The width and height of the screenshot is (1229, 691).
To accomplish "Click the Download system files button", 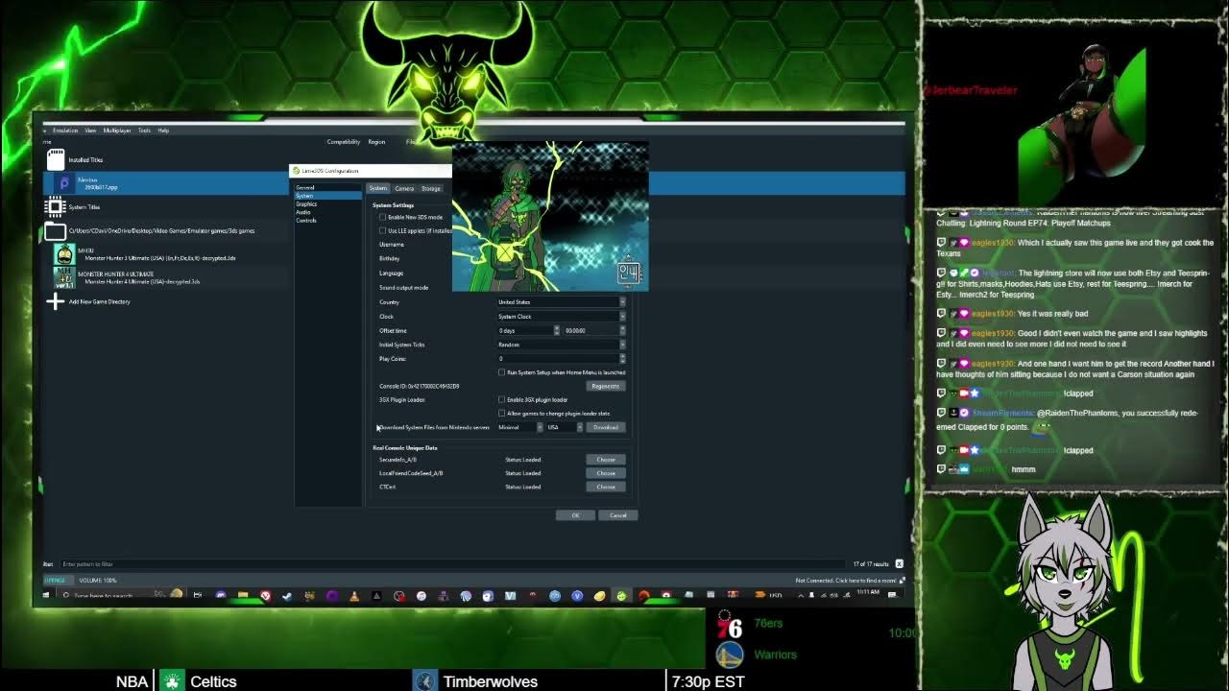I will 606,427.
